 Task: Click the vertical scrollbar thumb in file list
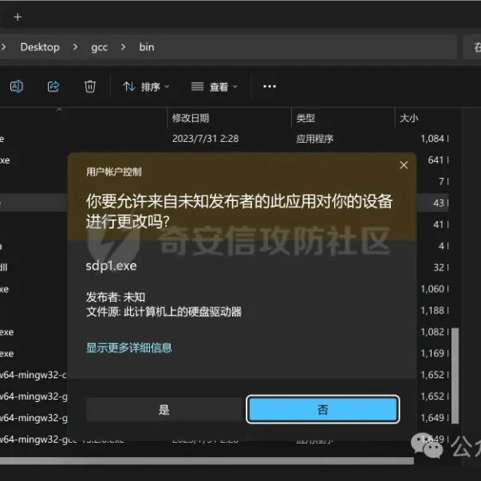(x=455, y=376)
